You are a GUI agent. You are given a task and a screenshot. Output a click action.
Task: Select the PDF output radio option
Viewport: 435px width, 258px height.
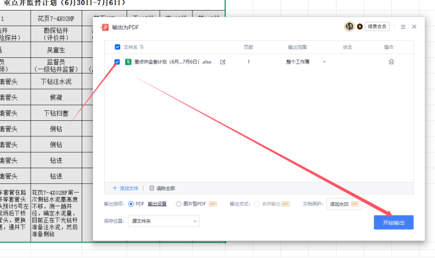click(x=131, y=204)
